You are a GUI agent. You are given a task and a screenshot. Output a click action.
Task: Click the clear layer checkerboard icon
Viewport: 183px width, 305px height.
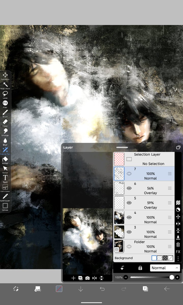coord(178,203)
